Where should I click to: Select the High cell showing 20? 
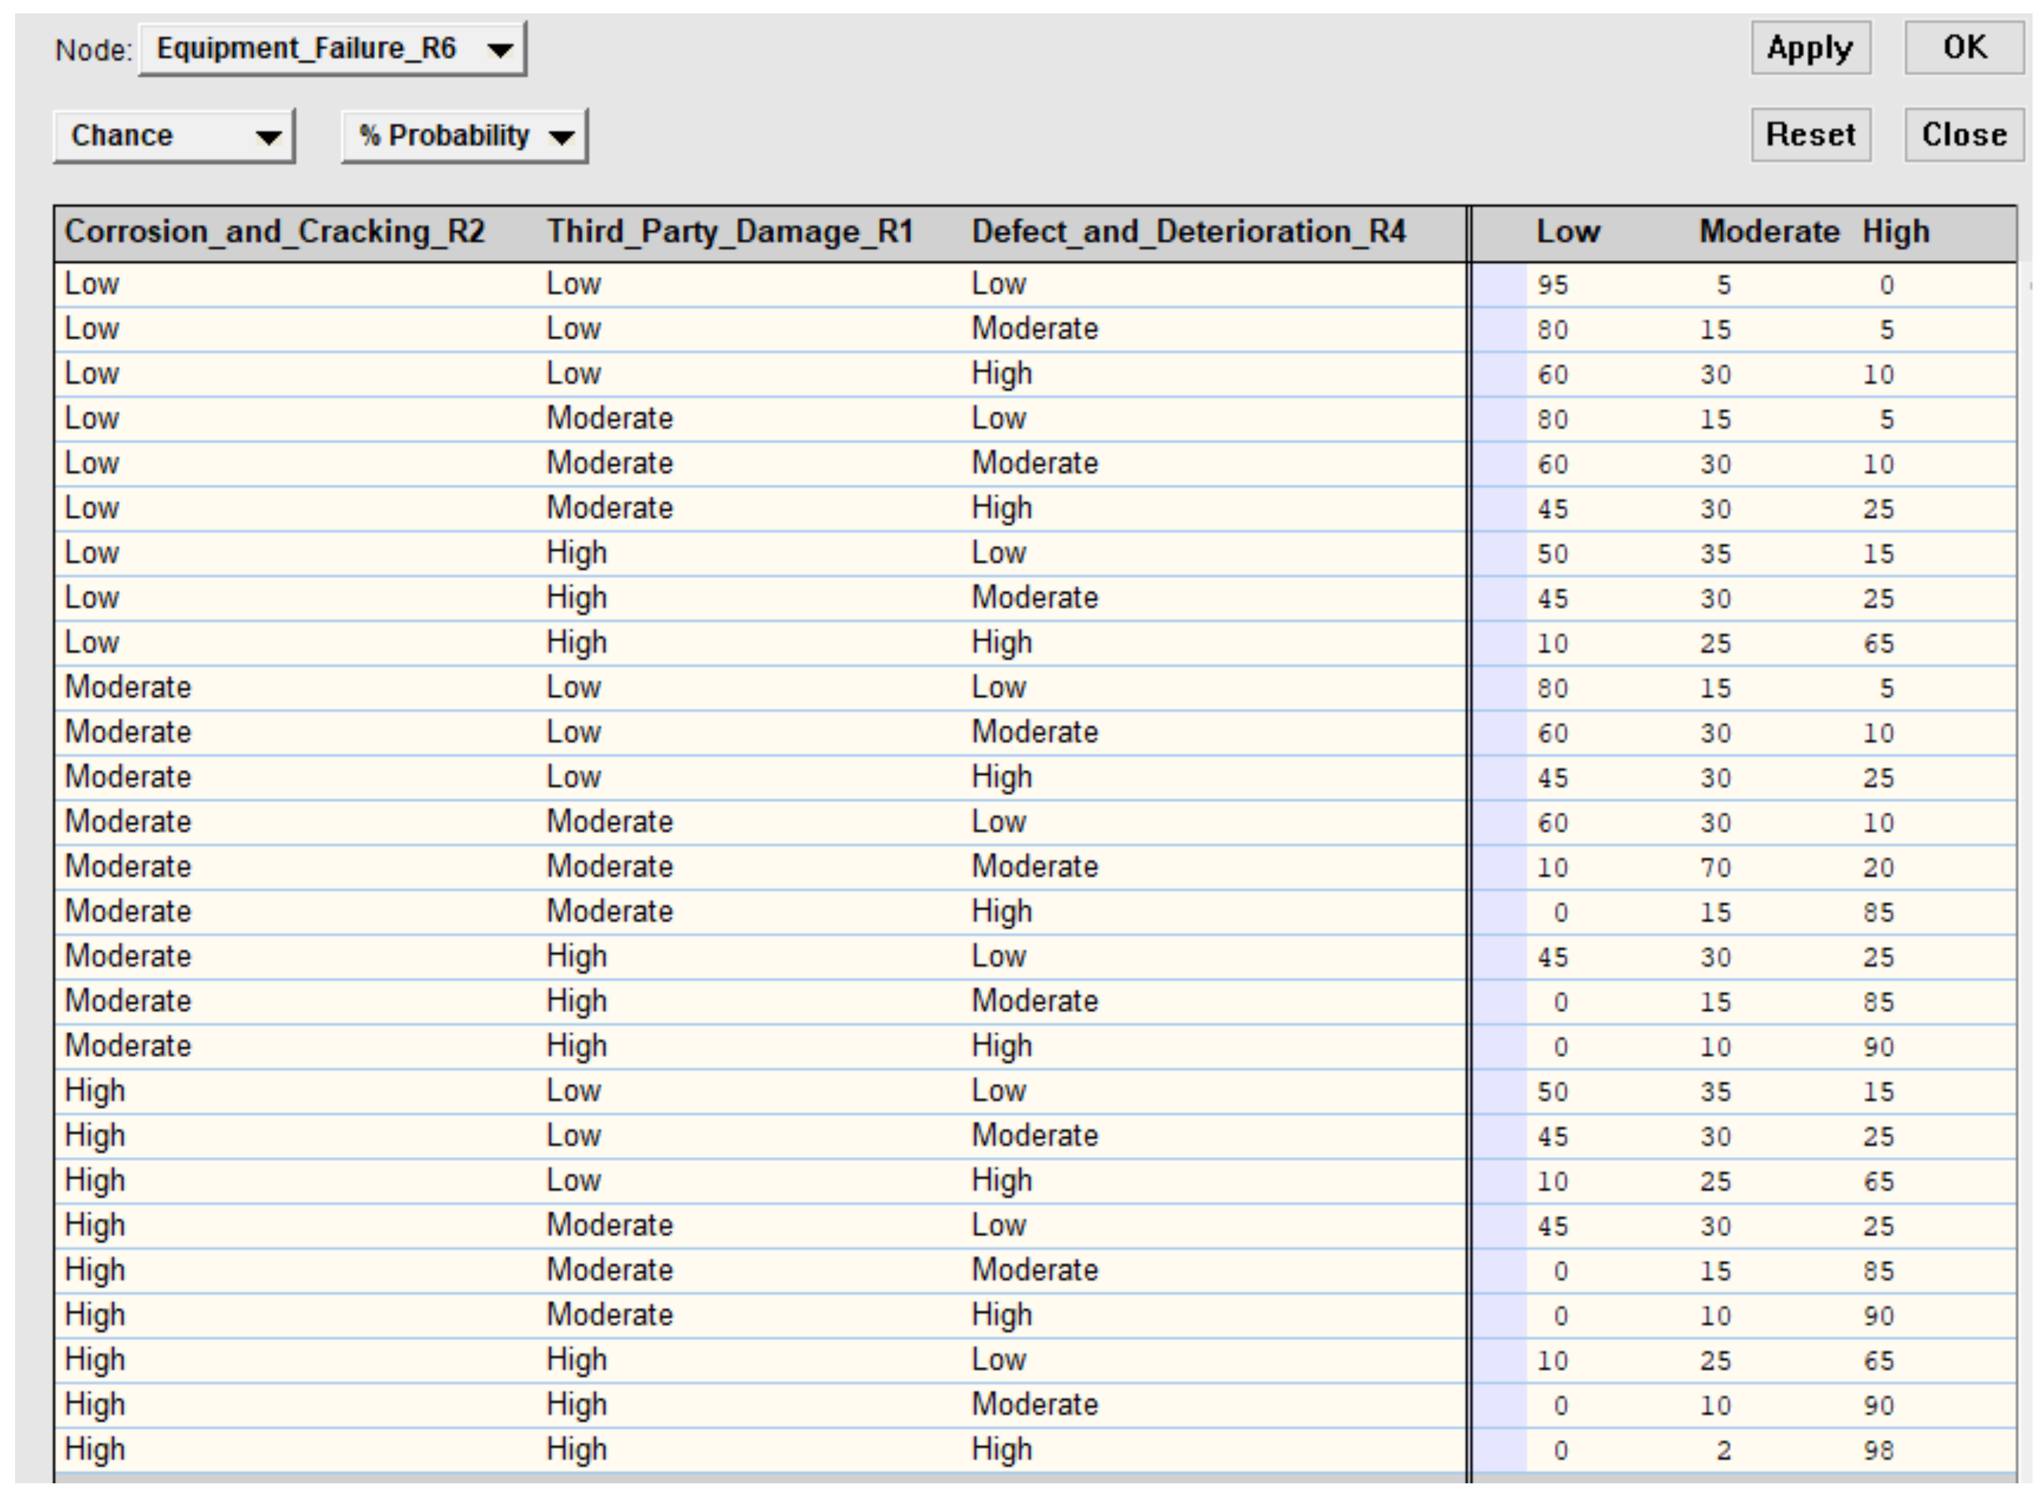[x=1878, y=868]
